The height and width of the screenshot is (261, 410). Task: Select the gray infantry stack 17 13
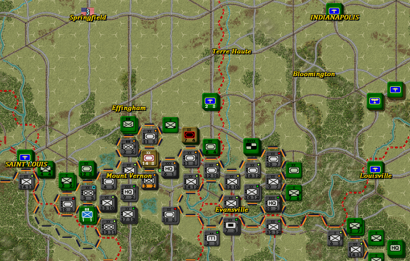[128, 214]
